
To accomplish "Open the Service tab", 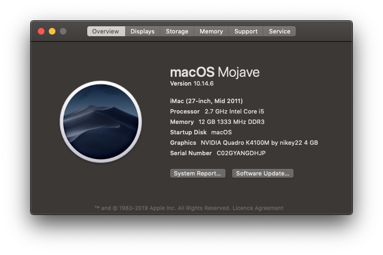I will point(279,31).
